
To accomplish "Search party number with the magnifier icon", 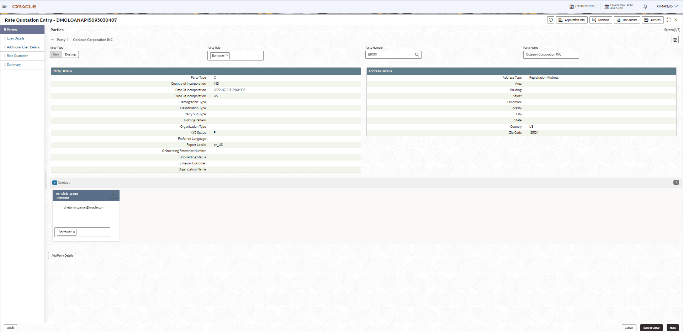I will click(x=417, y=54).
